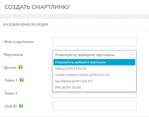Open the Вертикаль select box

click(x=94, y=55)
